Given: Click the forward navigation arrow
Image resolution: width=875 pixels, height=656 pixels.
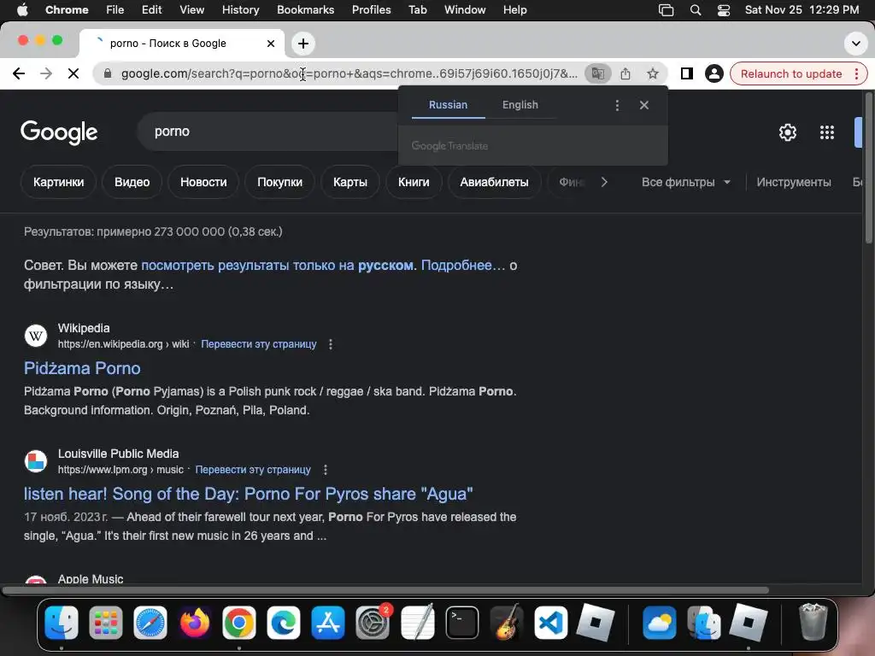Looking at the screenshot, I should click(x=46, y=73).
